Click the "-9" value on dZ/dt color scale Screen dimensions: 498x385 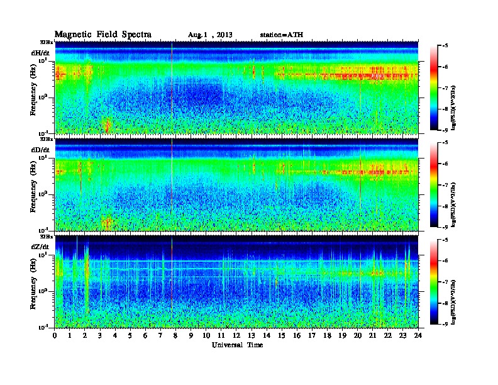(445, 324)
